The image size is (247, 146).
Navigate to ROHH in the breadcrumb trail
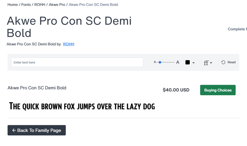[x=40, y=5]
